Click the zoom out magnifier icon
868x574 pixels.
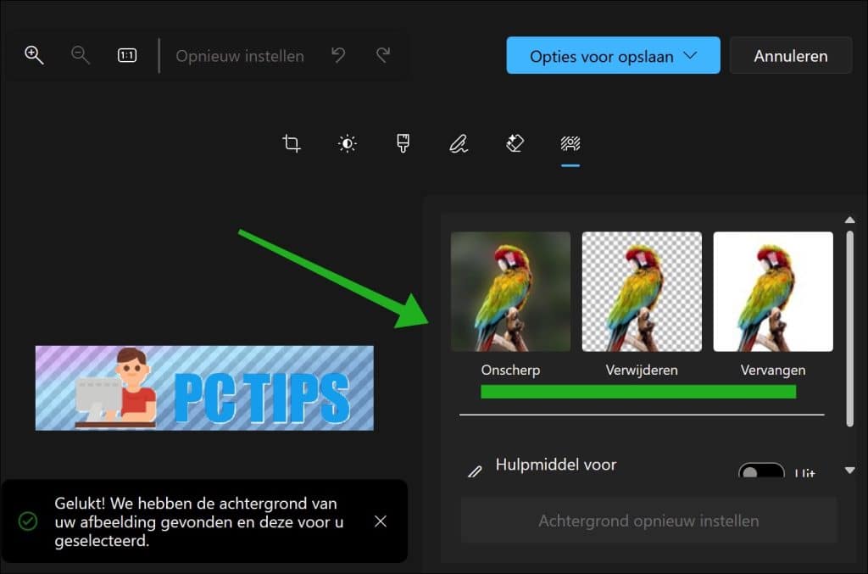[81, 55]
